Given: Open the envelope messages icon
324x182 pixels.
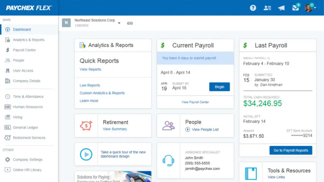Looking at the screenshot, I should [x=295, y=8].
